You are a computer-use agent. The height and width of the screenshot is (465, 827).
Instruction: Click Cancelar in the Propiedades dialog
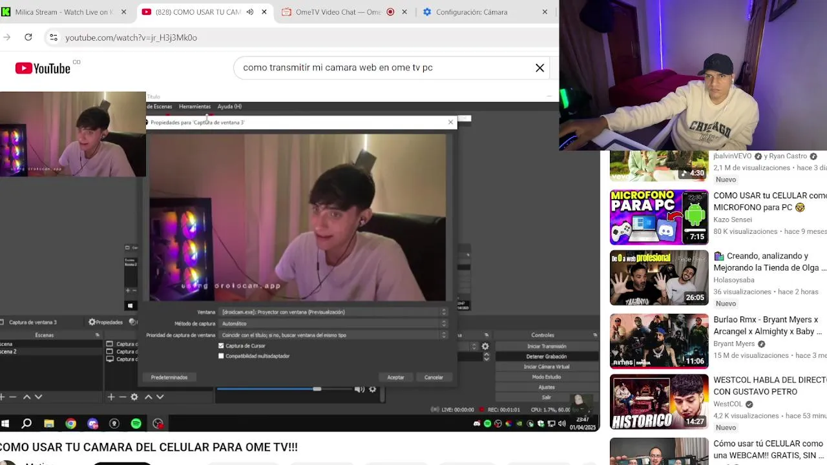click(434, 377)
